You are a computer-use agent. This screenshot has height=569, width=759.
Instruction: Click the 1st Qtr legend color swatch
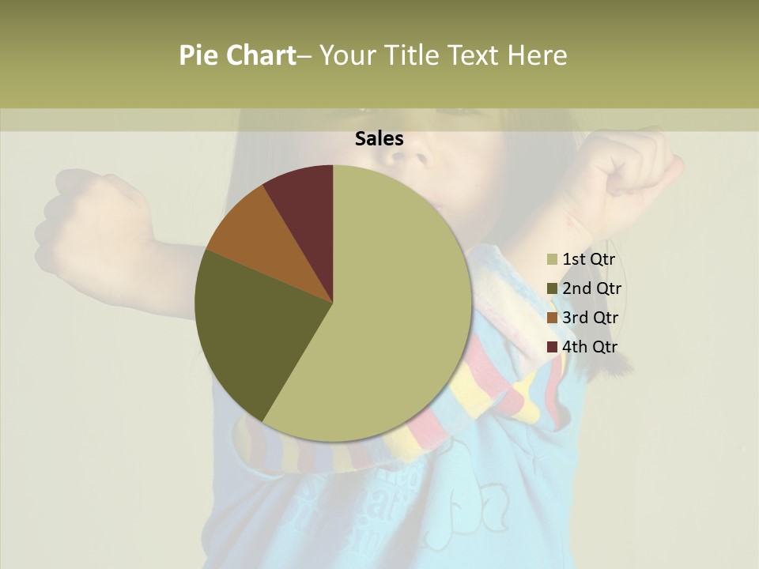pos(553,259)
